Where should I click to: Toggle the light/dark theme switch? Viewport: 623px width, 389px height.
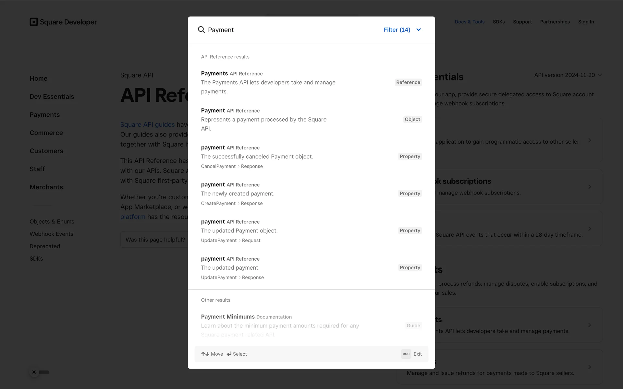click(40, 372)
